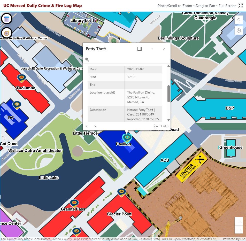Activate the compass orientation (A) icon
Screen dimensions: 246x241
[239, 30]
